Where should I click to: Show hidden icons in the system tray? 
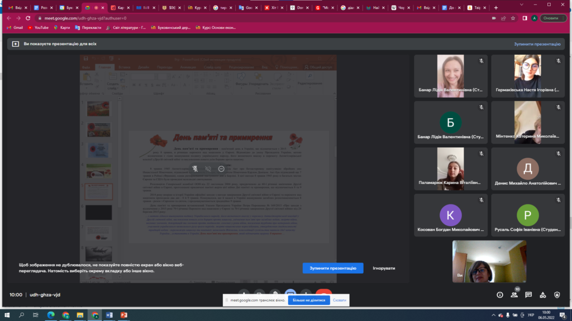tap(494, 315)
